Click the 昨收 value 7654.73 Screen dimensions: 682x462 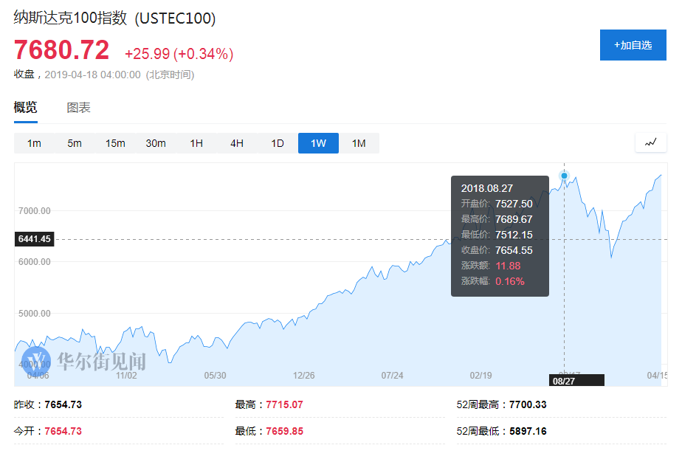click(63, 404)
